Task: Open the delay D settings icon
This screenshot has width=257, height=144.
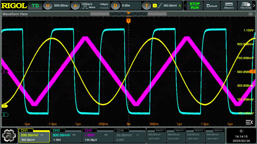Action: click(115, 6)
